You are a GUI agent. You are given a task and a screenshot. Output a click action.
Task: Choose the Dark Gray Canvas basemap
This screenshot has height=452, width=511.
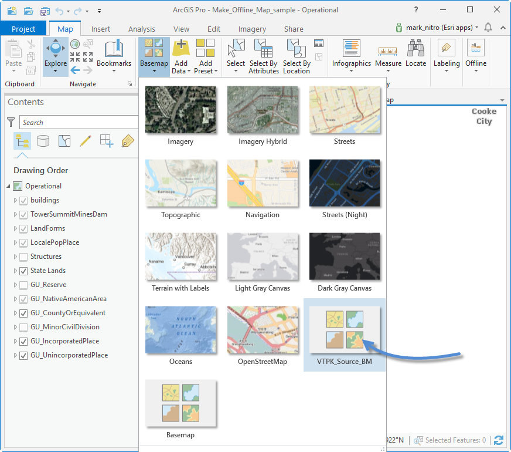point(345,262)
